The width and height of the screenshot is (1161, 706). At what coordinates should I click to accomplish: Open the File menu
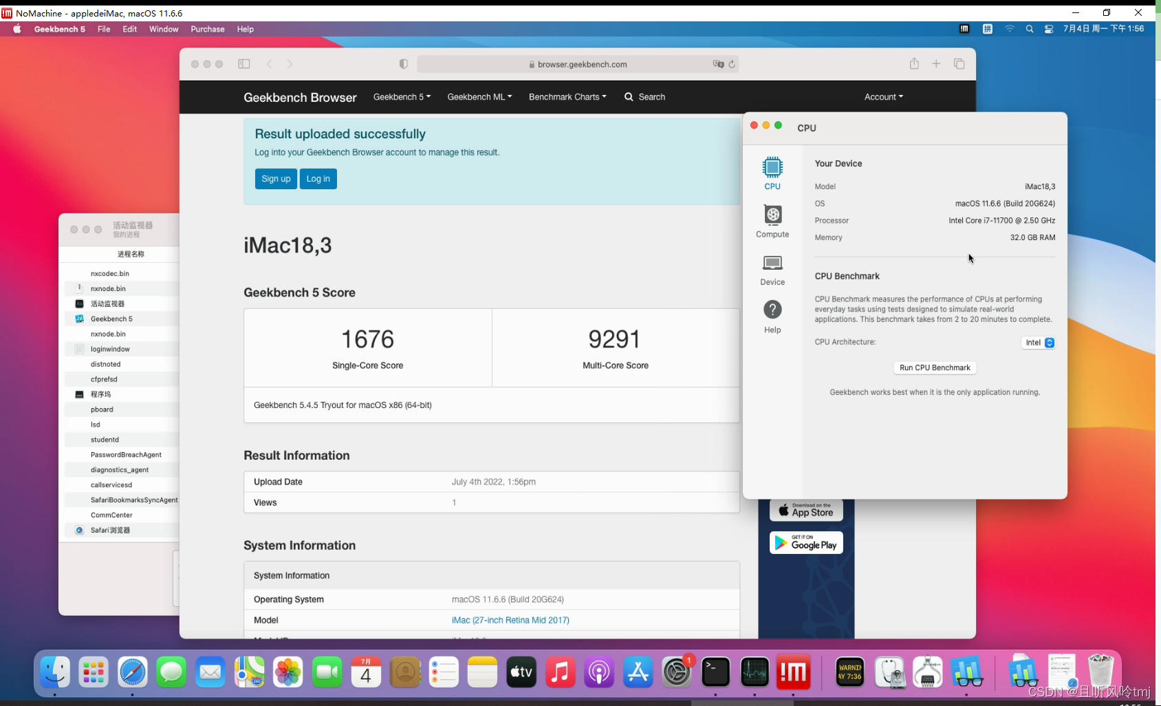point(104,29)
